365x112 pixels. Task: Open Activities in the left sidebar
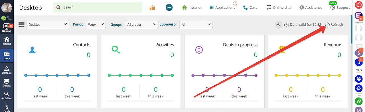point(7,95)
